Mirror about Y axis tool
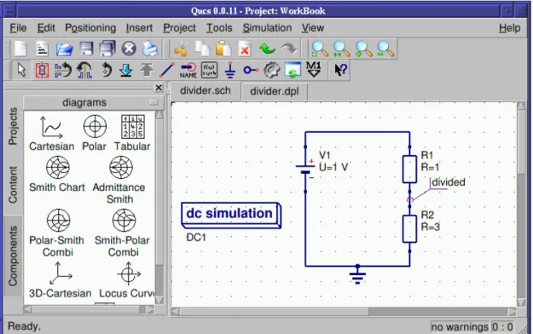The width and height of the screenshot is (533, 334). 84,70
